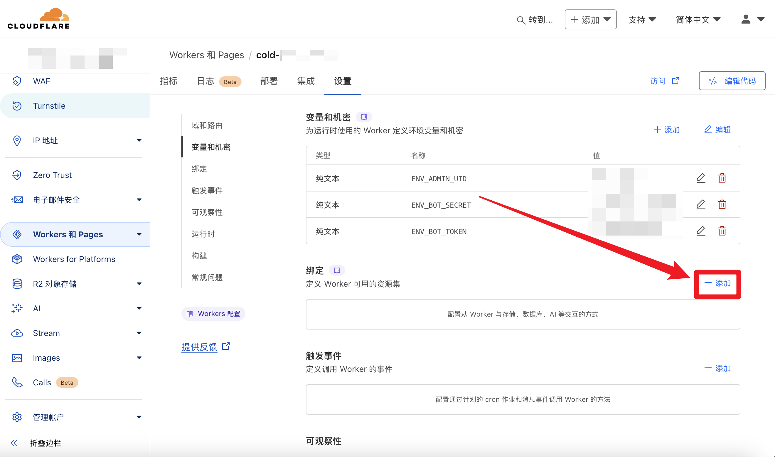The image size is (775, 457).
Task: Click the Zero Trust icon in sidebar
Action: tap(16, 175)
